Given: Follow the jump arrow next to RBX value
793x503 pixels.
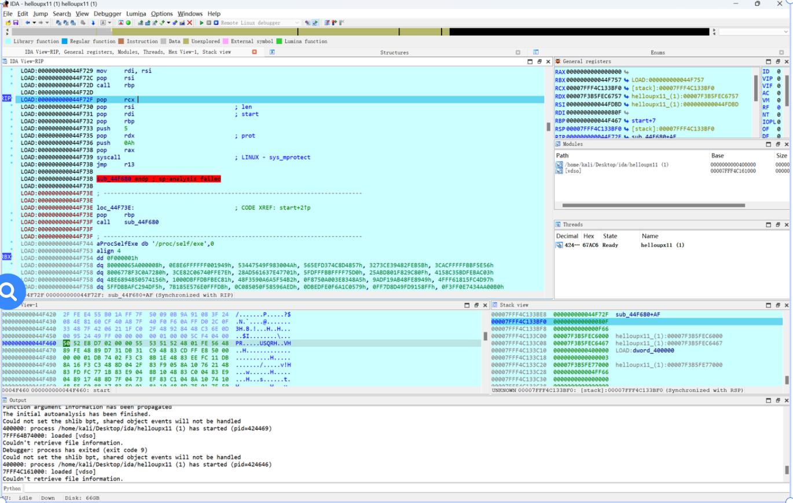Looking at the screenshot, I should coord(627,80).
